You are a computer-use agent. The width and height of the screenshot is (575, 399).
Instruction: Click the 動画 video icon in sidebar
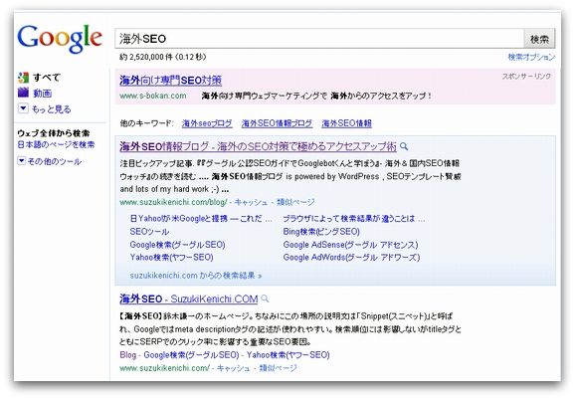[x=23, y=93]
